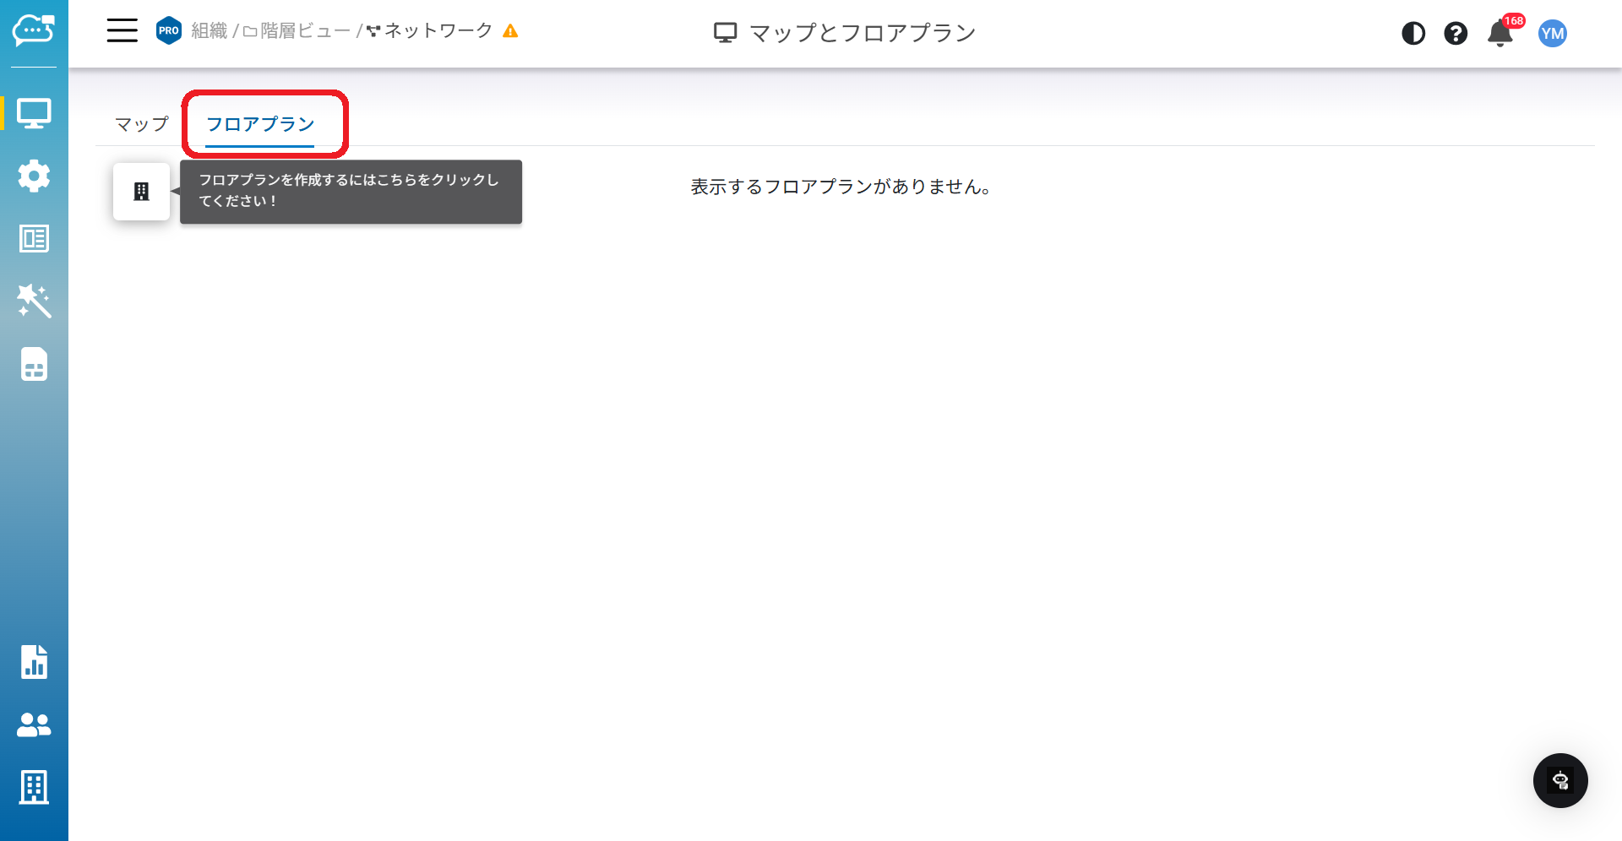Open the SIM card sidebar icon
Screen dimensions: 1622x841
click(x=34, y=365)
